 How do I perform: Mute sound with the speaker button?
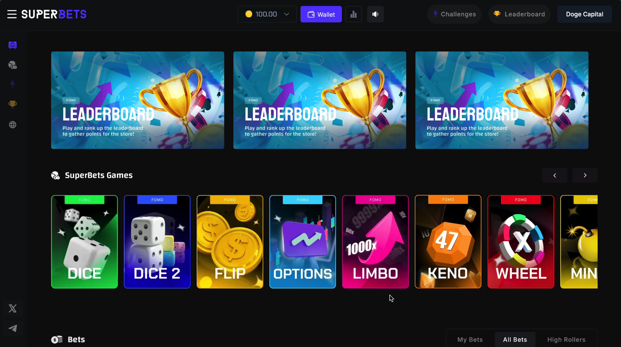[x=376, y=14]
